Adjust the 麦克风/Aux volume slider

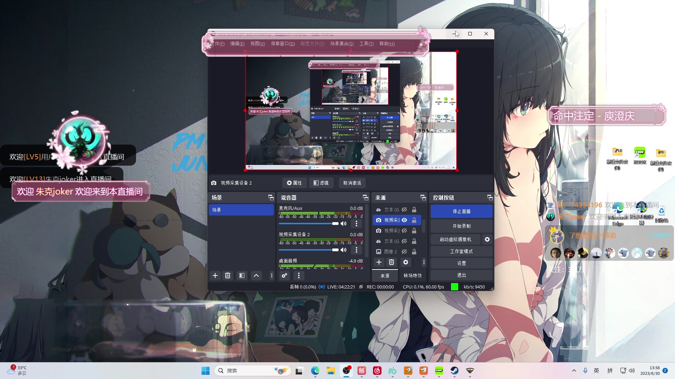click(309, 224)
